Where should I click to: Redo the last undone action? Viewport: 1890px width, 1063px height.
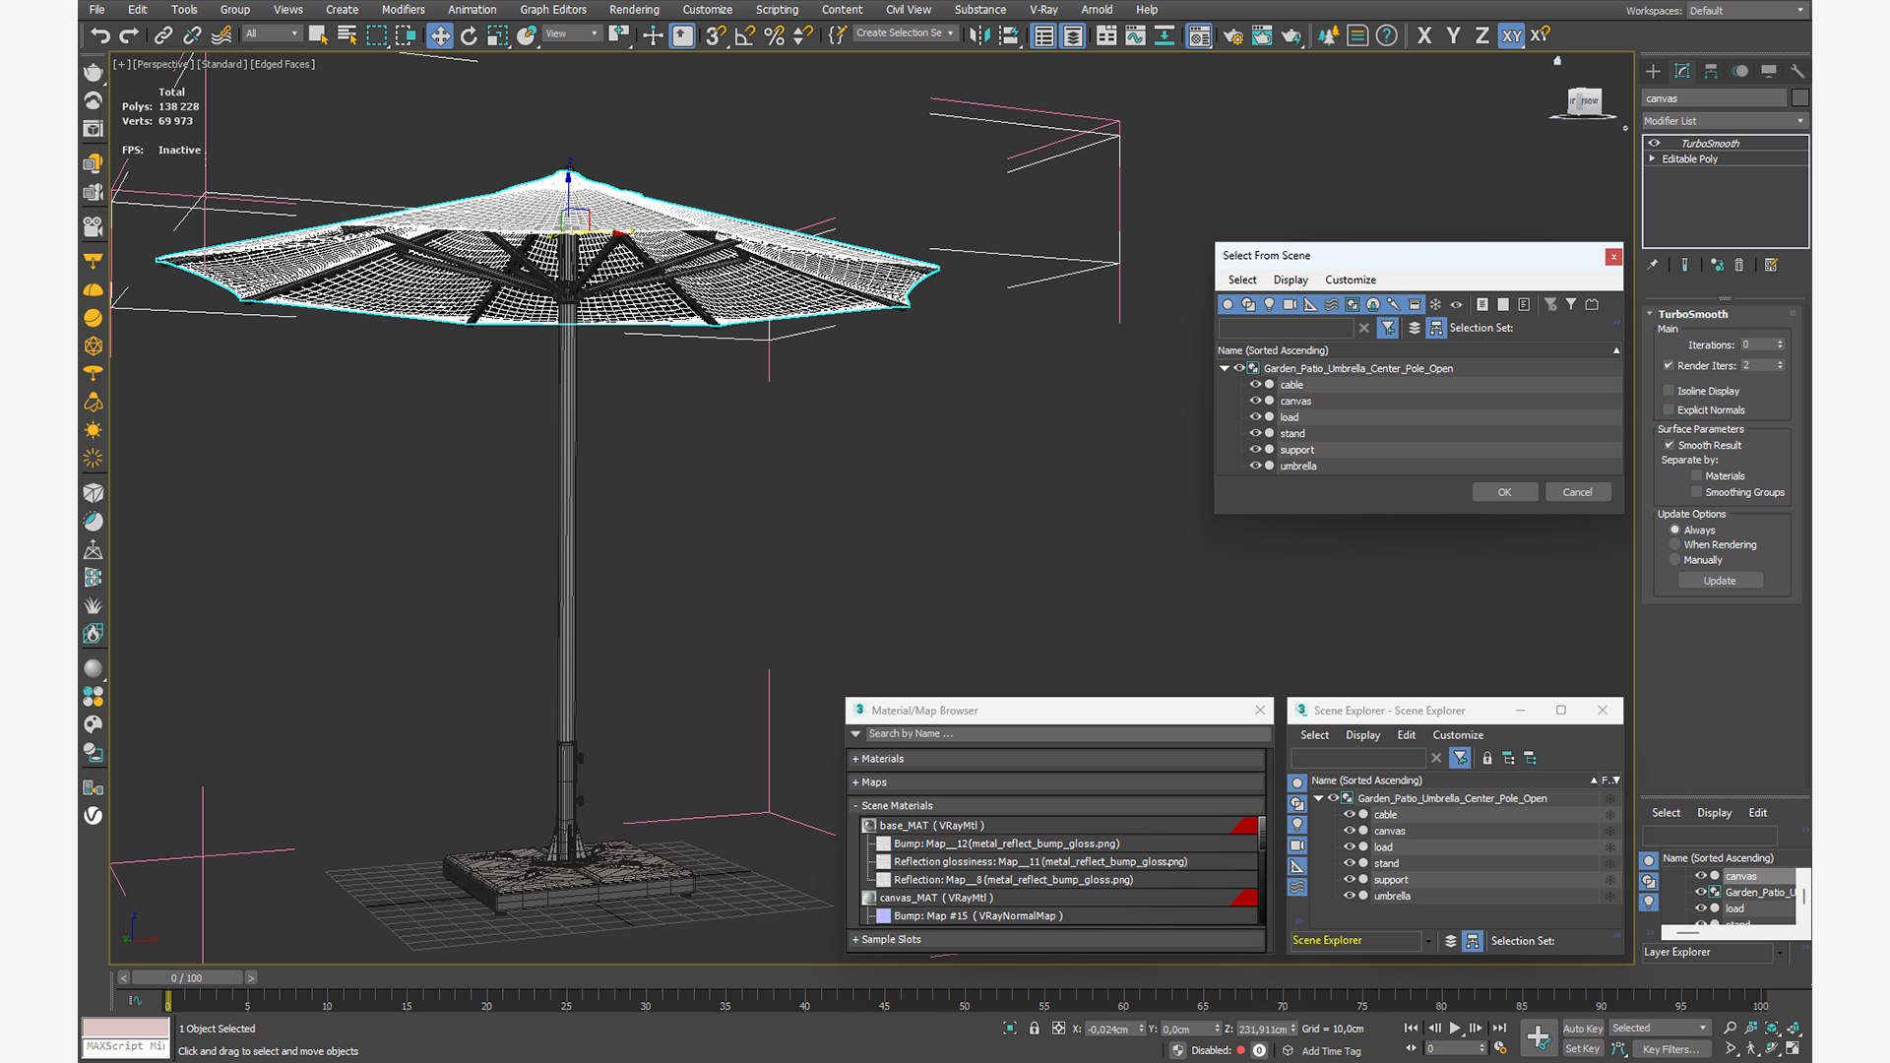click(129, 35)
